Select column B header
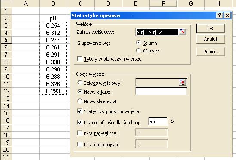Image resolution: width=236 pixels, height=160 pixels. (x=53, y=3)
